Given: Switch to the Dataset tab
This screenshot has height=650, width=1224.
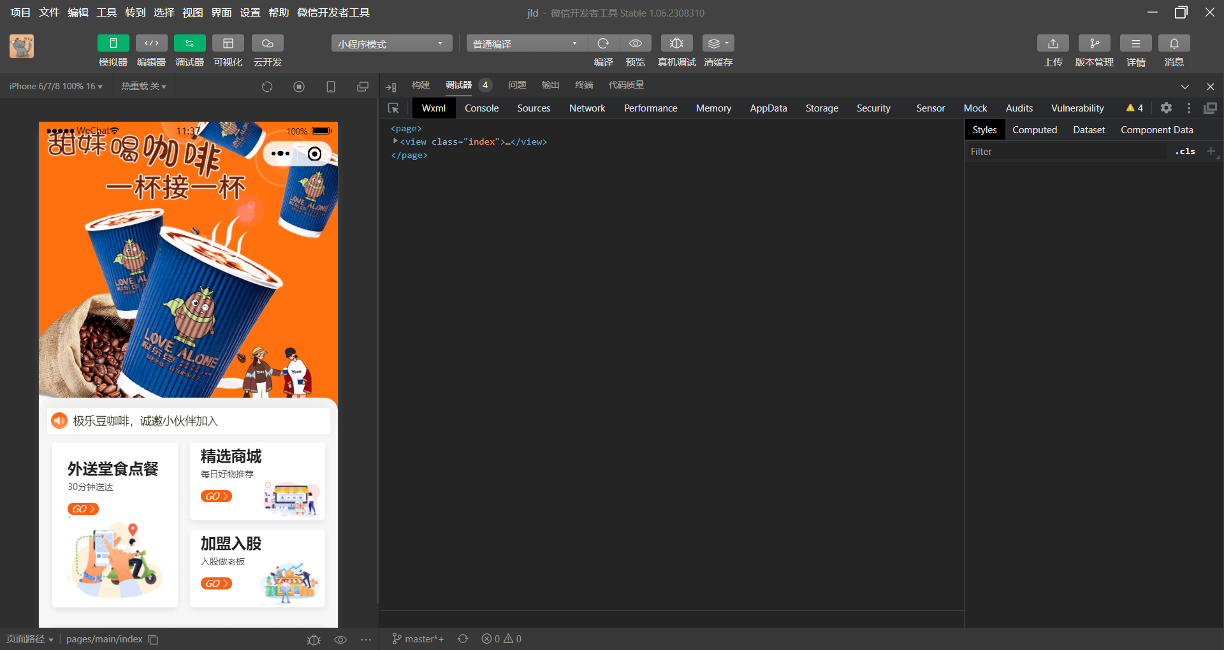Looking at the screenshot, I should (x=1089, y=130).
